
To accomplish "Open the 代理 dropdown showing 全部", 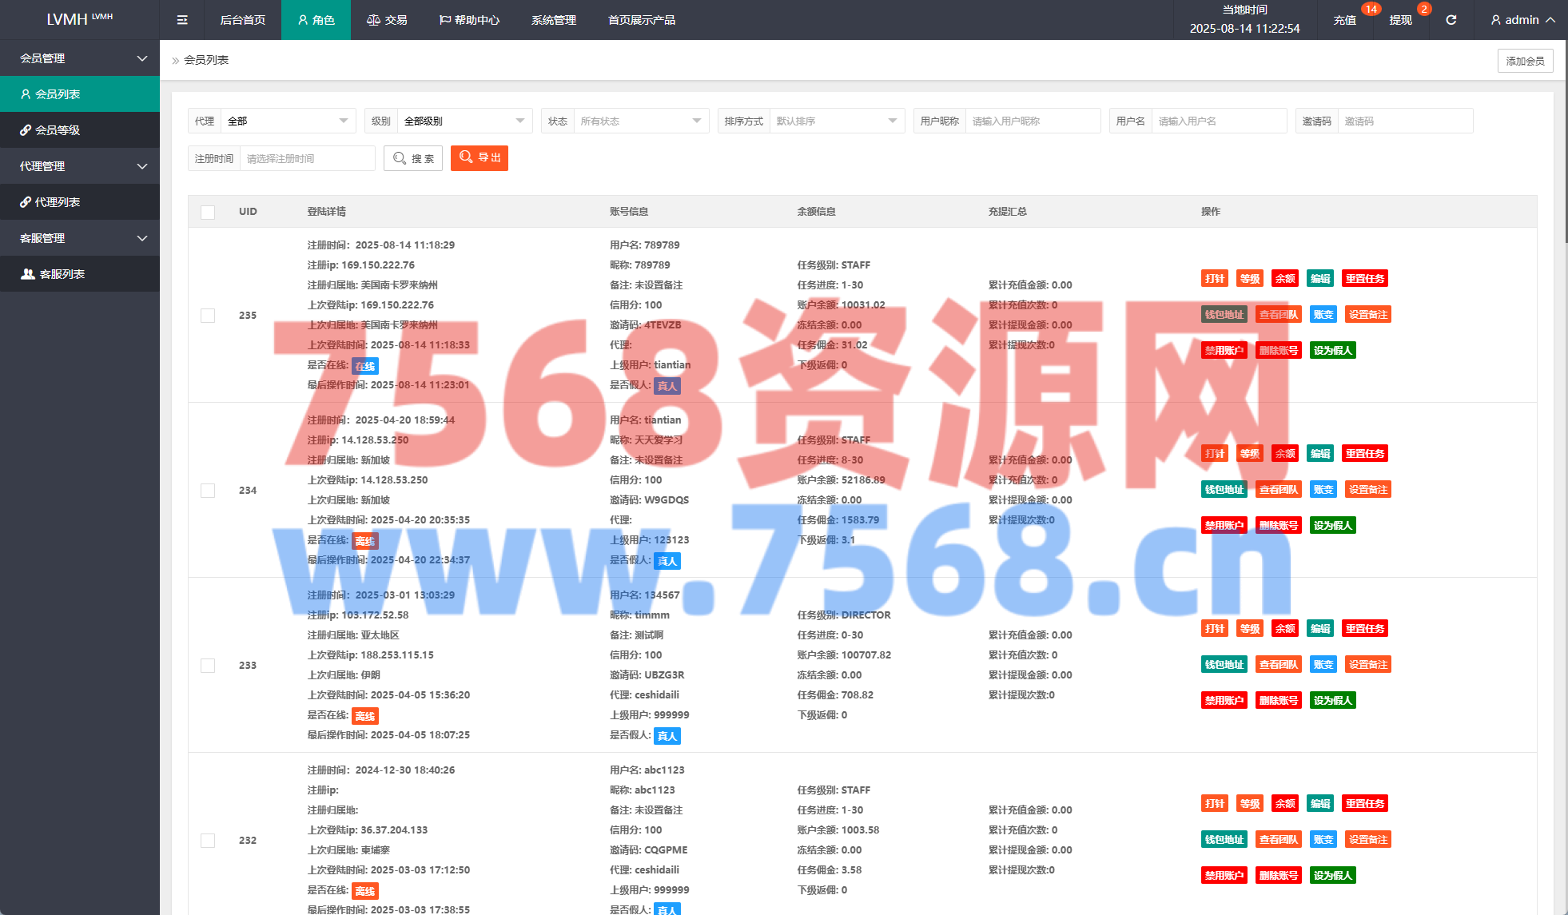I will (x=288, y=121).
